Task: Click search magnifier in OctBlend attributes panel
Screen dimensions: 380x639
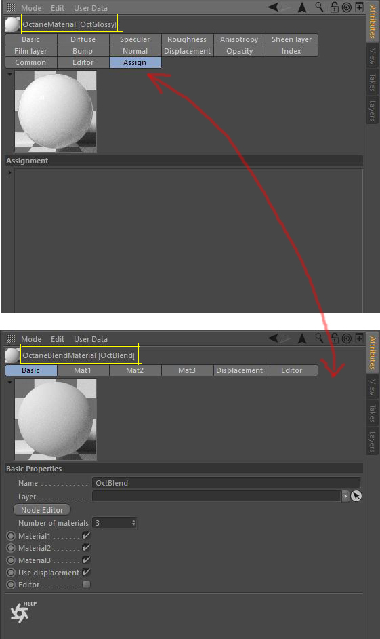Action: pos(320,338)
